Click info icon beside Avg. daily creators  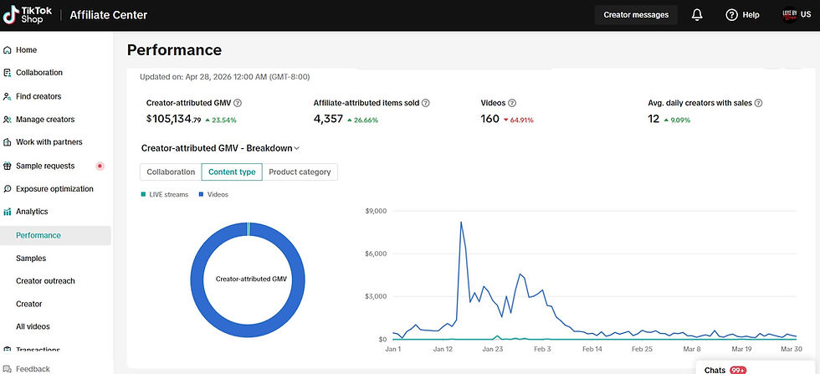[x=758, y=103]
